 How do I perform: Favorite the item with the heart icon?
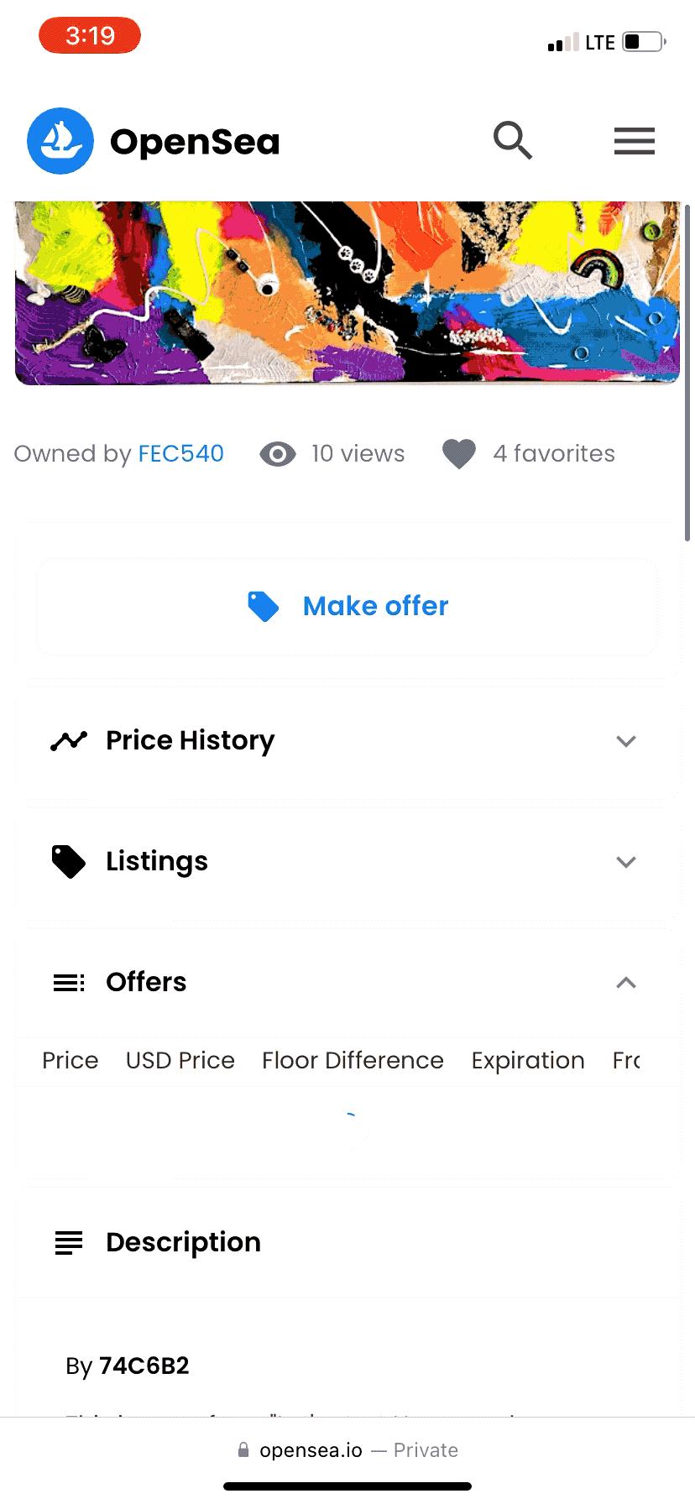click(459, 454)
